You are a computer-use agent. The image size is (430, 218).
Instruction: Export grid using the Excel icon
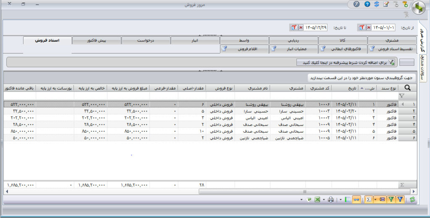(317, 200)
